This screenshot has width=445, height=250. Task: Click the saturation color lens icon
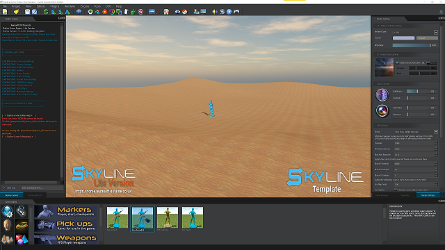click(x=382, y=111)
